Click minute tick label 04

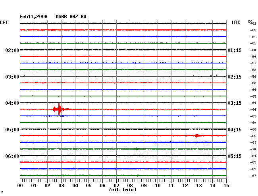click(x=75, y=185)
